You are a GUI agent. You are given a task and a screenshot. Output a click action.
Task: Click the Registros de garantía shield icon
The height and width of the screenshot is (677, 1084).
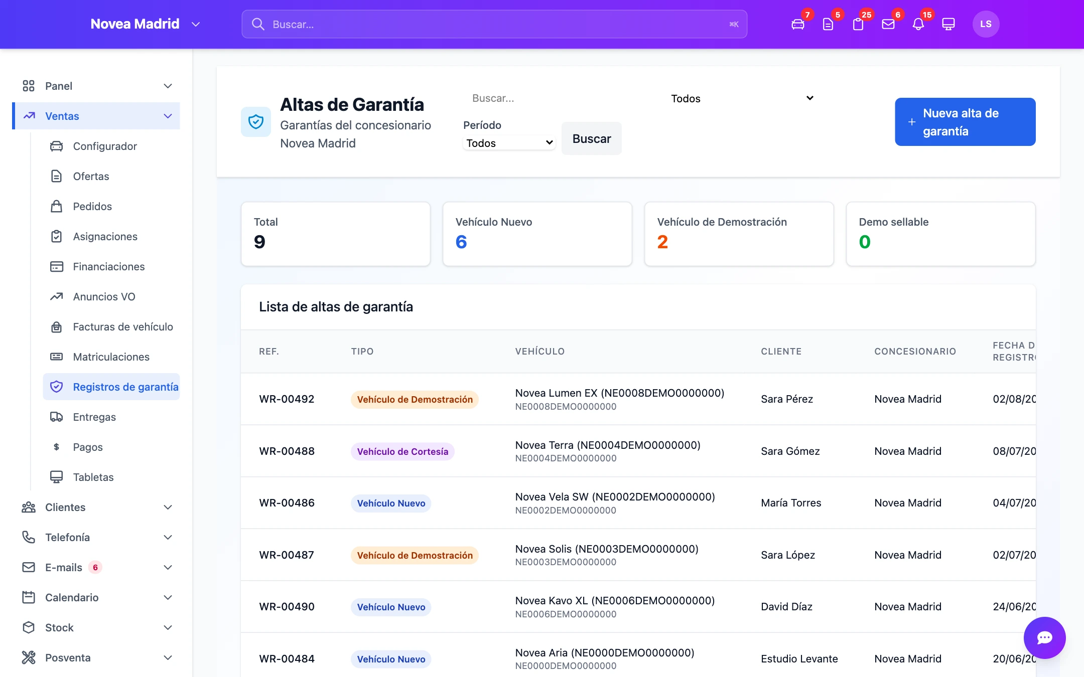pos(56,387)
